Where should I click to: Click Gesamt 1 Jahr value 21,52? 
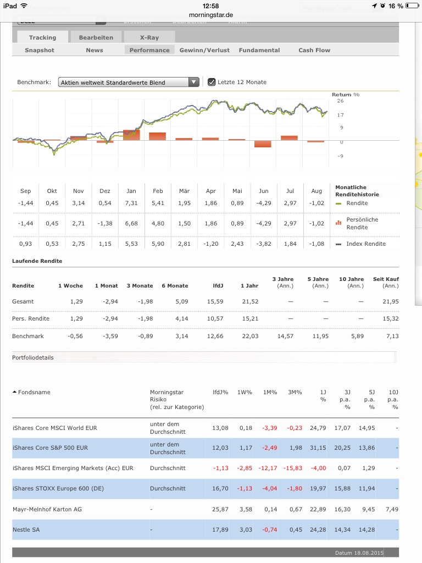tap(250, 302)
